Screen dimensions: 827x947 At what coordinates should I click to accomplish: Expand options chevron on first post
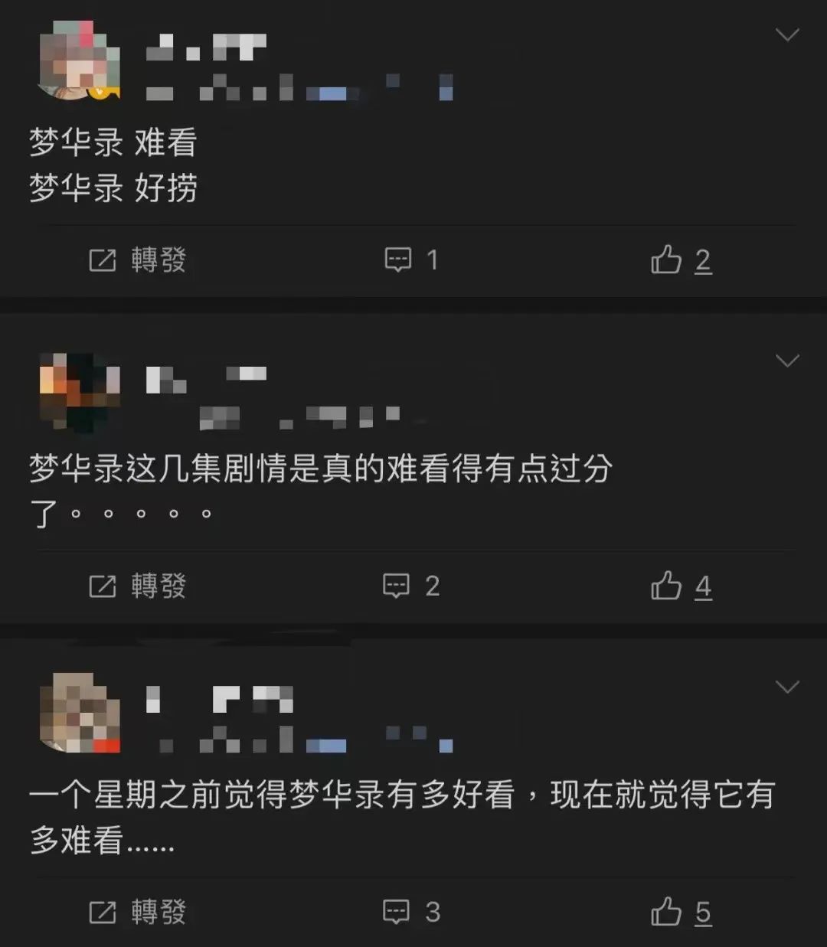787,34
